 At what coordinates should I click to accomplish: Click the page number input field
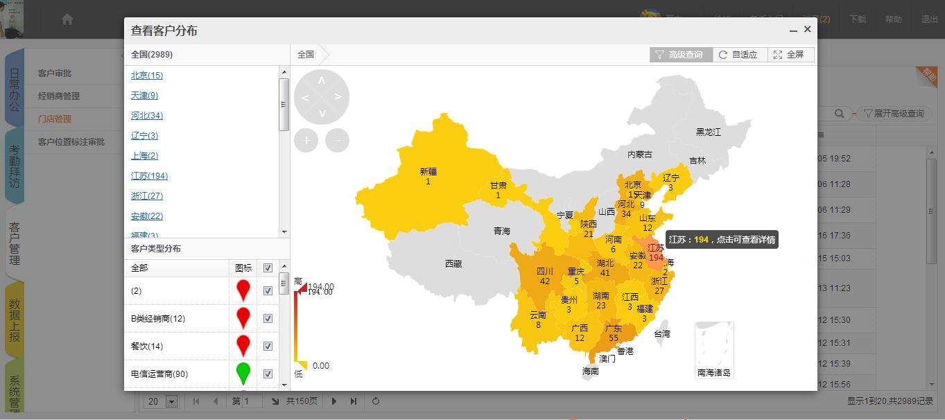[252, 401]
